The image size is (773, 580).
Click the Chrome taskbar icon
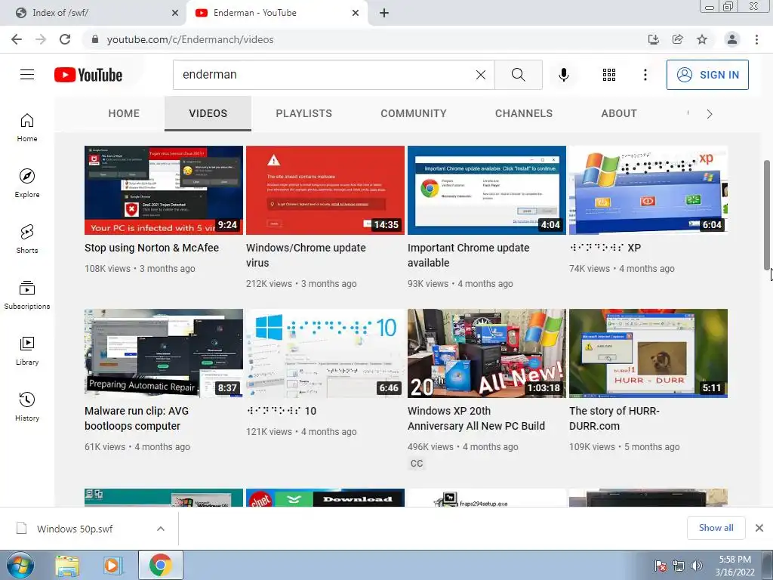pos(160,565)
